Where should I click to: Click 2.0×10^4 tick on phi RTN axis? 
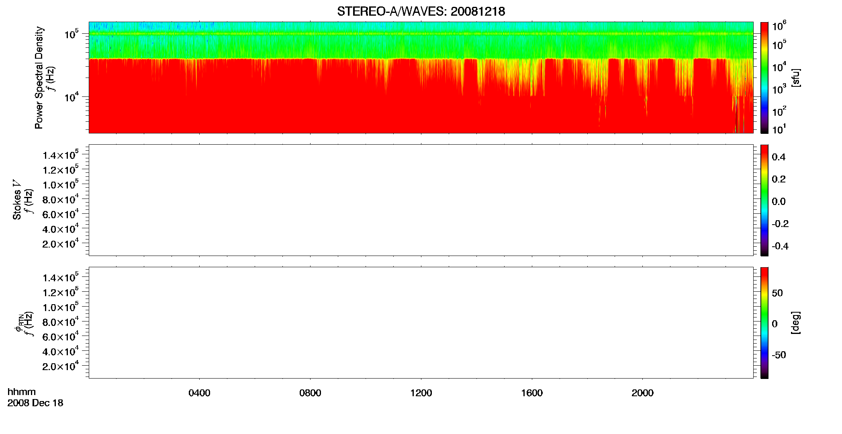coord(61,366)
